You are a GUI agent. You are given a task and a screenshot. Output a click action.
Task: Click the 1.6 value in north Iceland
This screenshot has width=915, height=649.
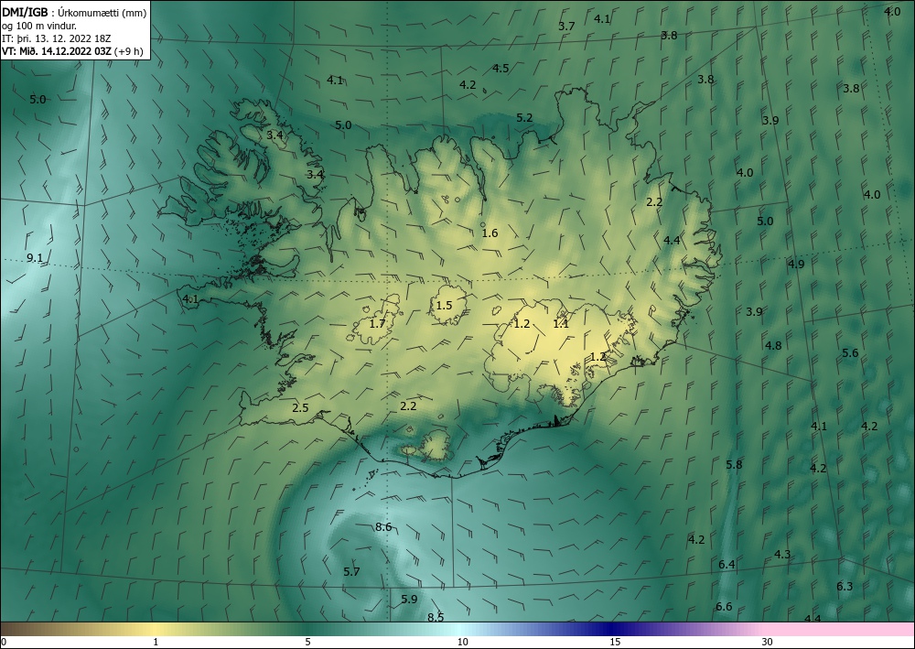[490, 233]
